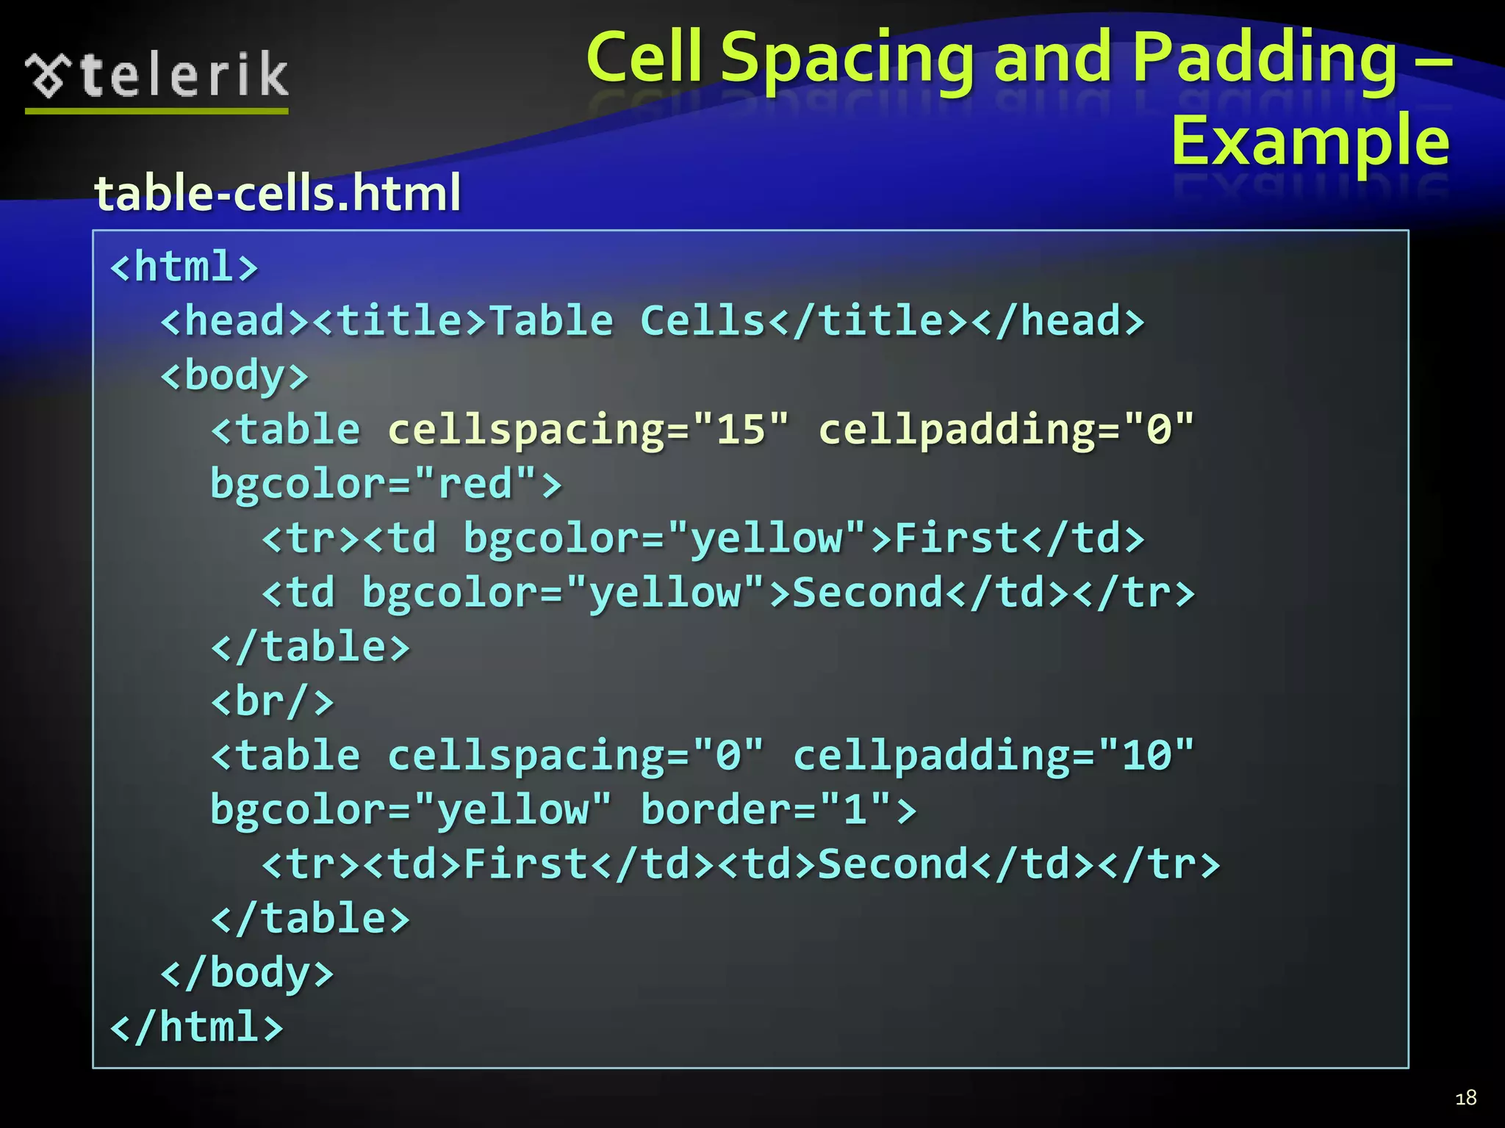Click the cellpadding="10" attribute
1505x1128 pixels.
(x=994, y=756)
